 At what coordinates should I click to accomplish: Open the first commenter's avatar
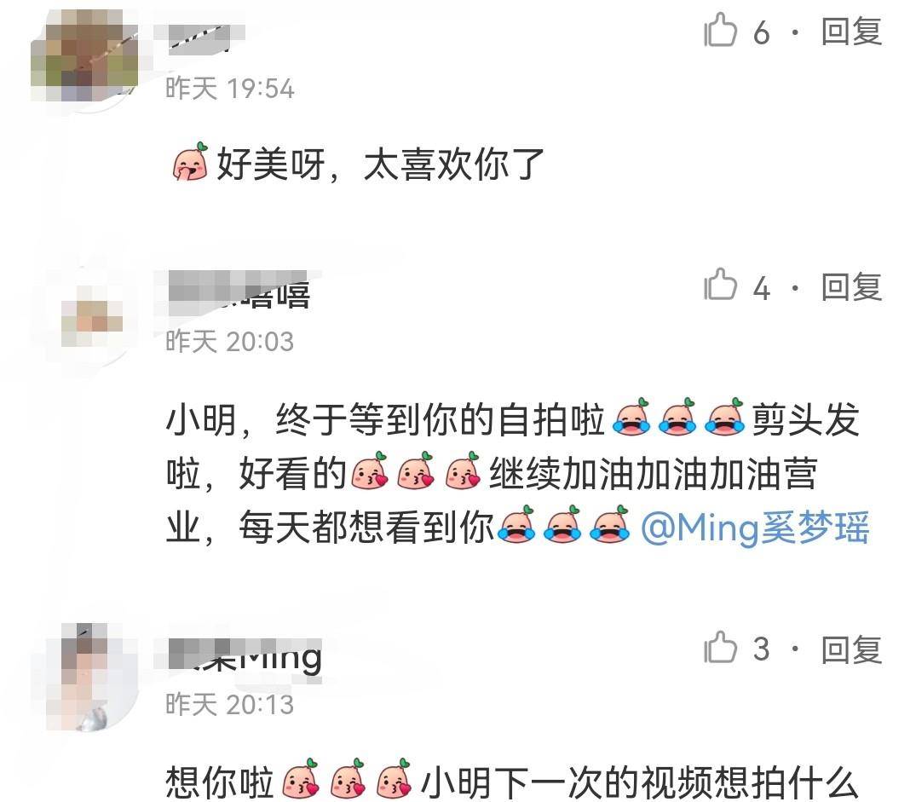(x=85, y=54)
